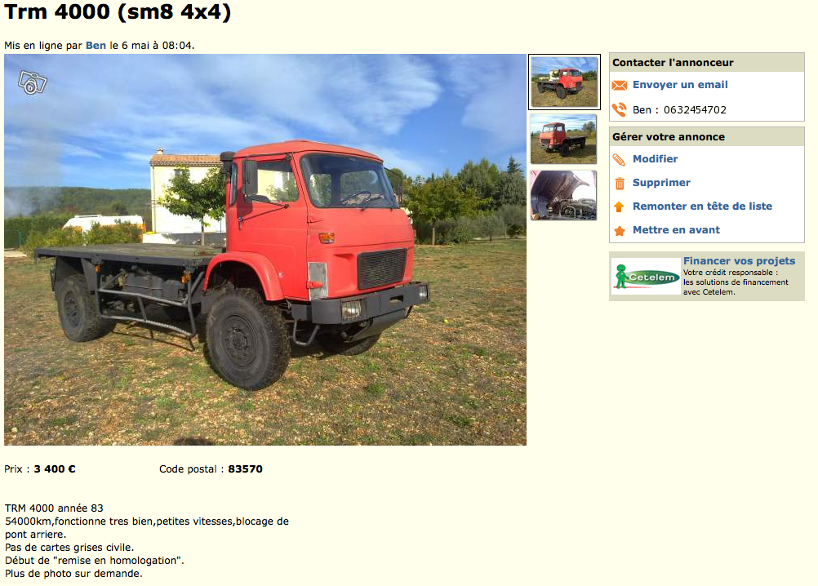
Task: Select first thumbnail of red truck
Action: tap(564, 82)
